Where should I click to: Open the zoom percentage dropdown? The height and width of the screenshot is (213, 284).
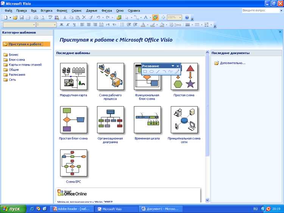click(x=180, y=17)
